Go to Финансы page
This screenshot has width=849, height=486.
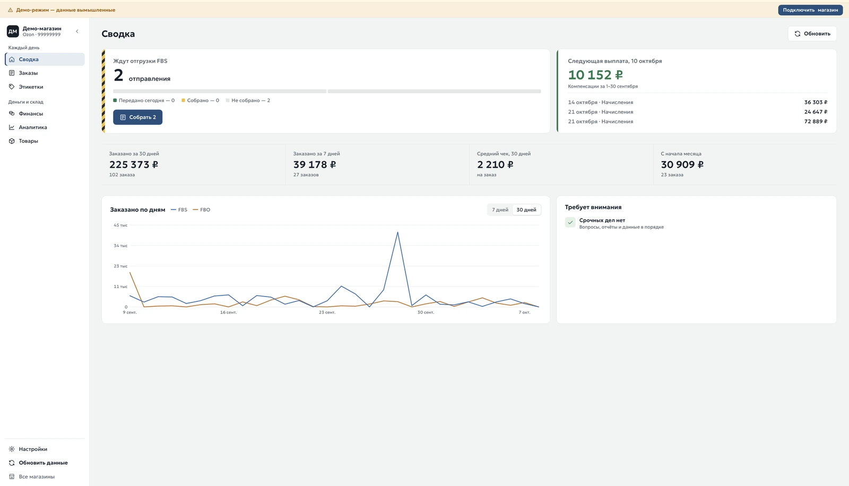pos(45,114)
